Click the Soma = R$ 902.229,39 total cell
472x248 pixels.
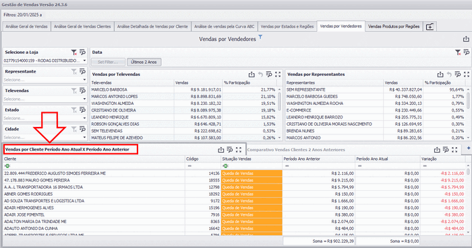click(319, 241)
